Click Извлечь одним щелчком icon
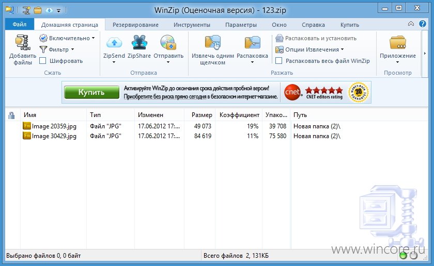 tap(212, 42)
